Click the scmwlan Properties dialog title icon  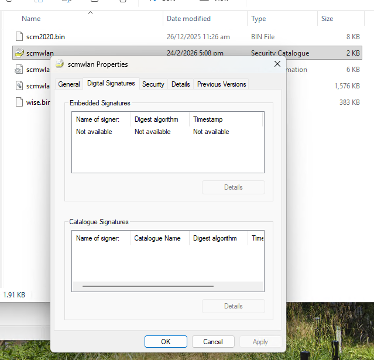pos(60,64)
